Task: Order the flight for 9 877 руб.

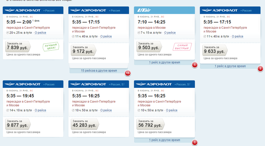Action: pos(18,124)
